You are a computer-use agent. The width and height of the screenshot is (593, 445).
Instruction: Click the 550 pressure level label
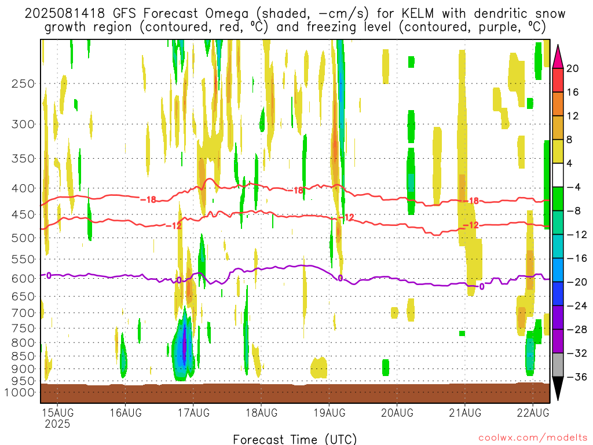[23, 259]
